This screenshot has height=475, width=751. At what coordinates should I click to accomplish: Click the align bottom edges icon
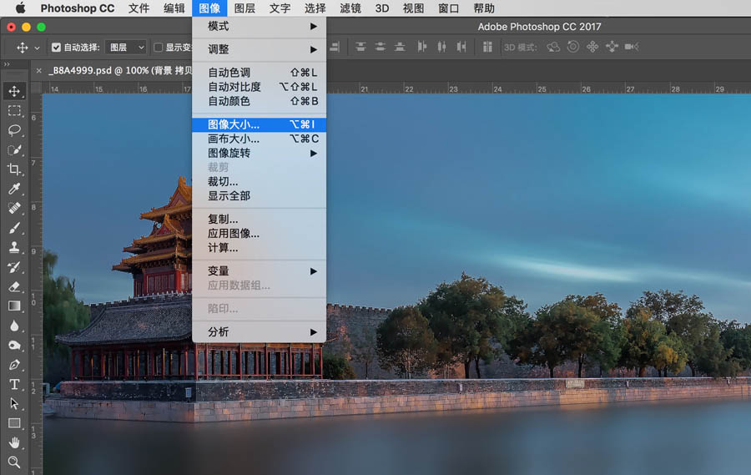click(400, 47)
